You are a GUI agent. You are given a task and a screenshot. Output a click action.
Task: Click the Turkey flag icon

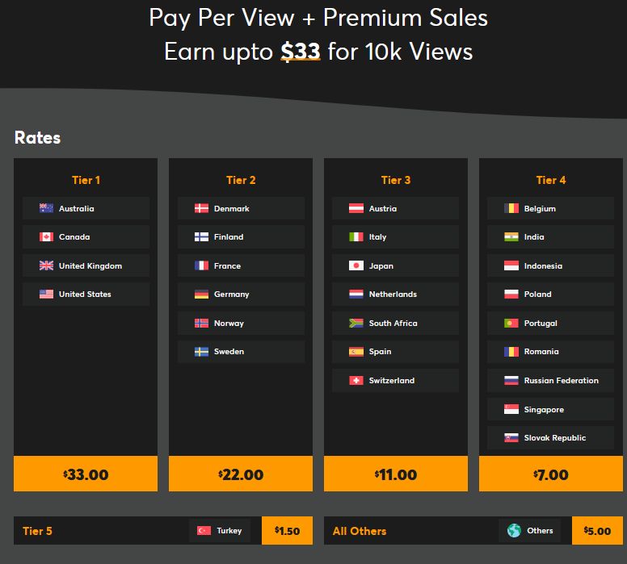point(204,531)
